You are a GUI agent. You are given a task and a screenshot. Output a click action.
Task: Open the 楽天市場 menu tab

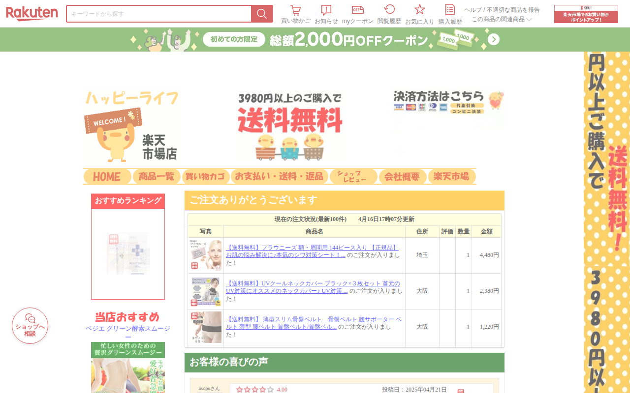tap(452, 176)
